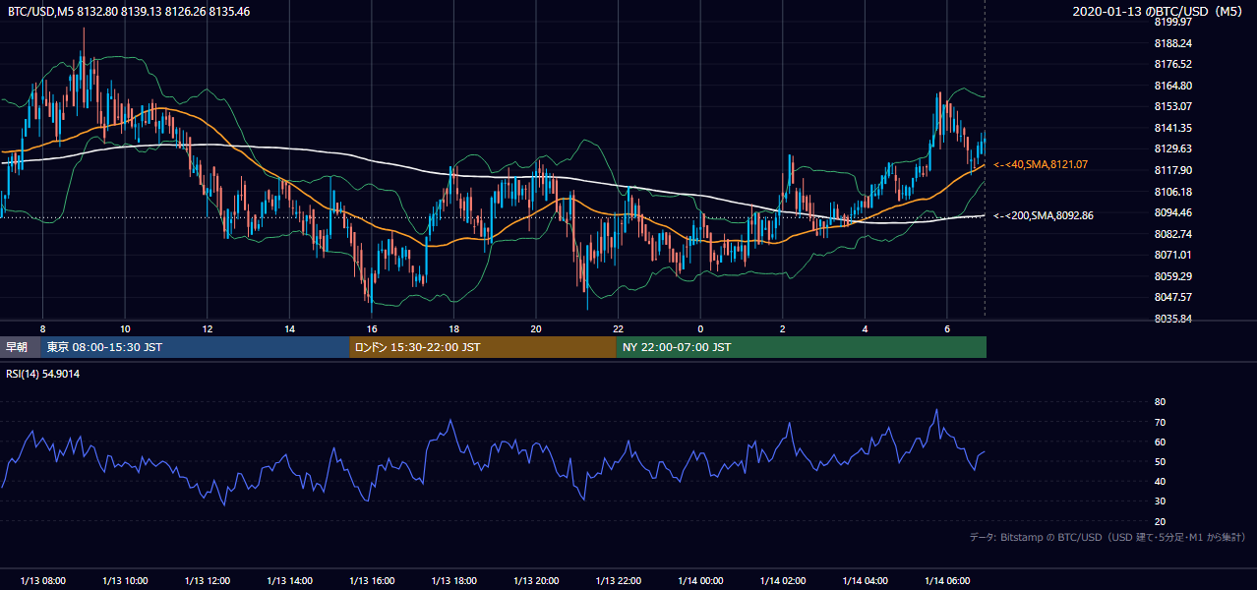Click the 40,SMA,8121.07 indicator label
This screenshot has width=1257, height=590.
1041,164
